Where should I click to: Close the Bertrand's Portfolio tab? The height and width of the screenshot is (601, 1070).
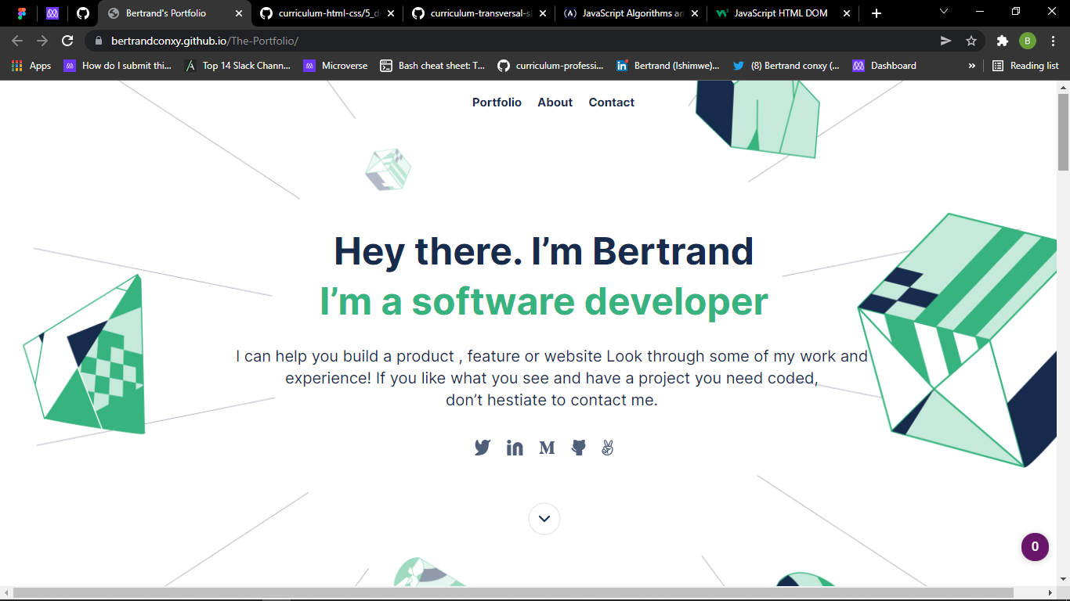click(239, 13)
